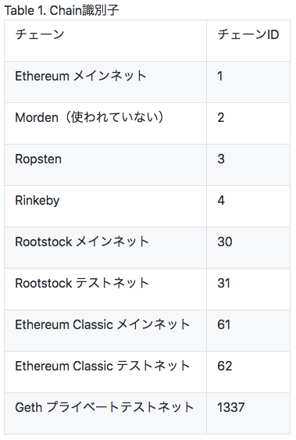Image resolution: width=296 pixels, height=440 pixels.
Task: Click chain ID value 31
Action: pos(223,283)
